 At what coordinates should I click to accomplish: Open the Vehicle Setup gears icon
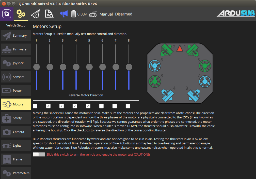(21, 14)
